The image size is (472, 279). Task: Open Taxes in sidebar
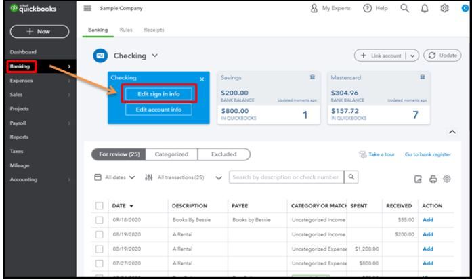tap(16, 151)
